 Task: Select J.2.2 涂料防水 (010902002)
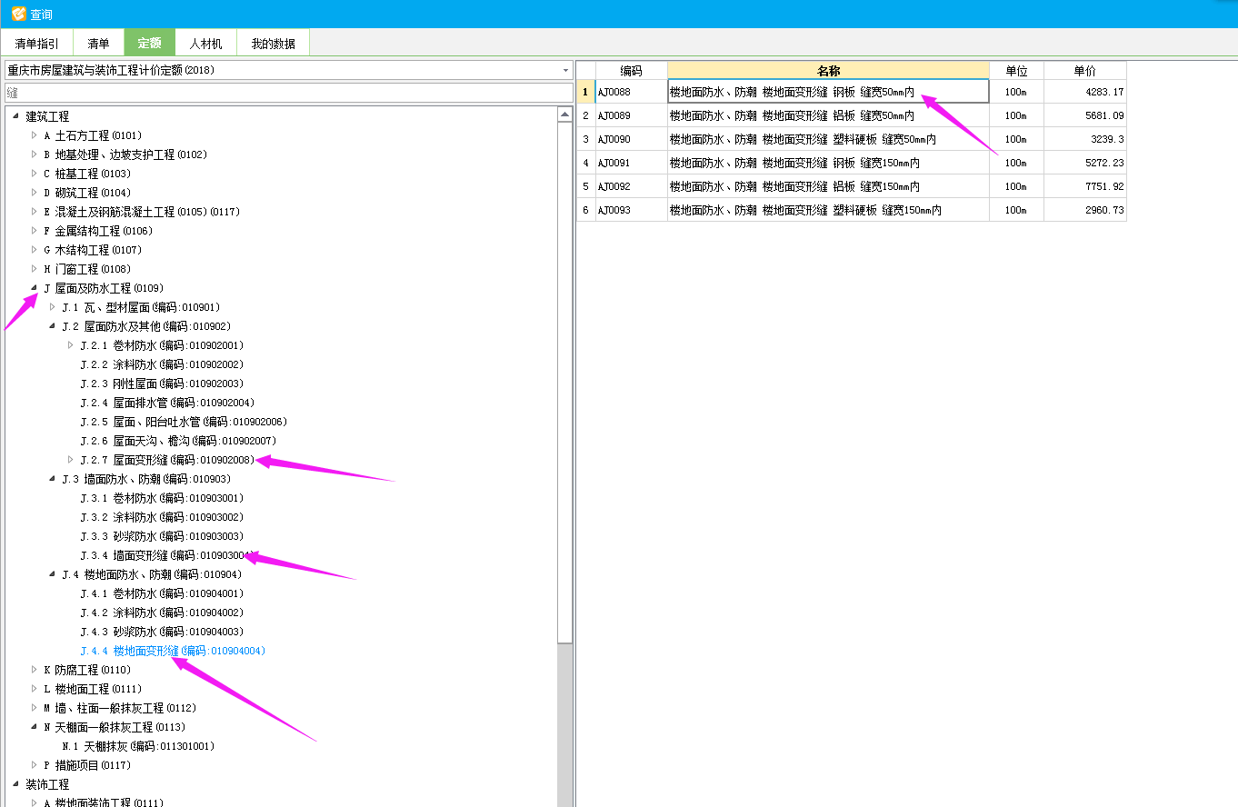(x=162, y=364)
